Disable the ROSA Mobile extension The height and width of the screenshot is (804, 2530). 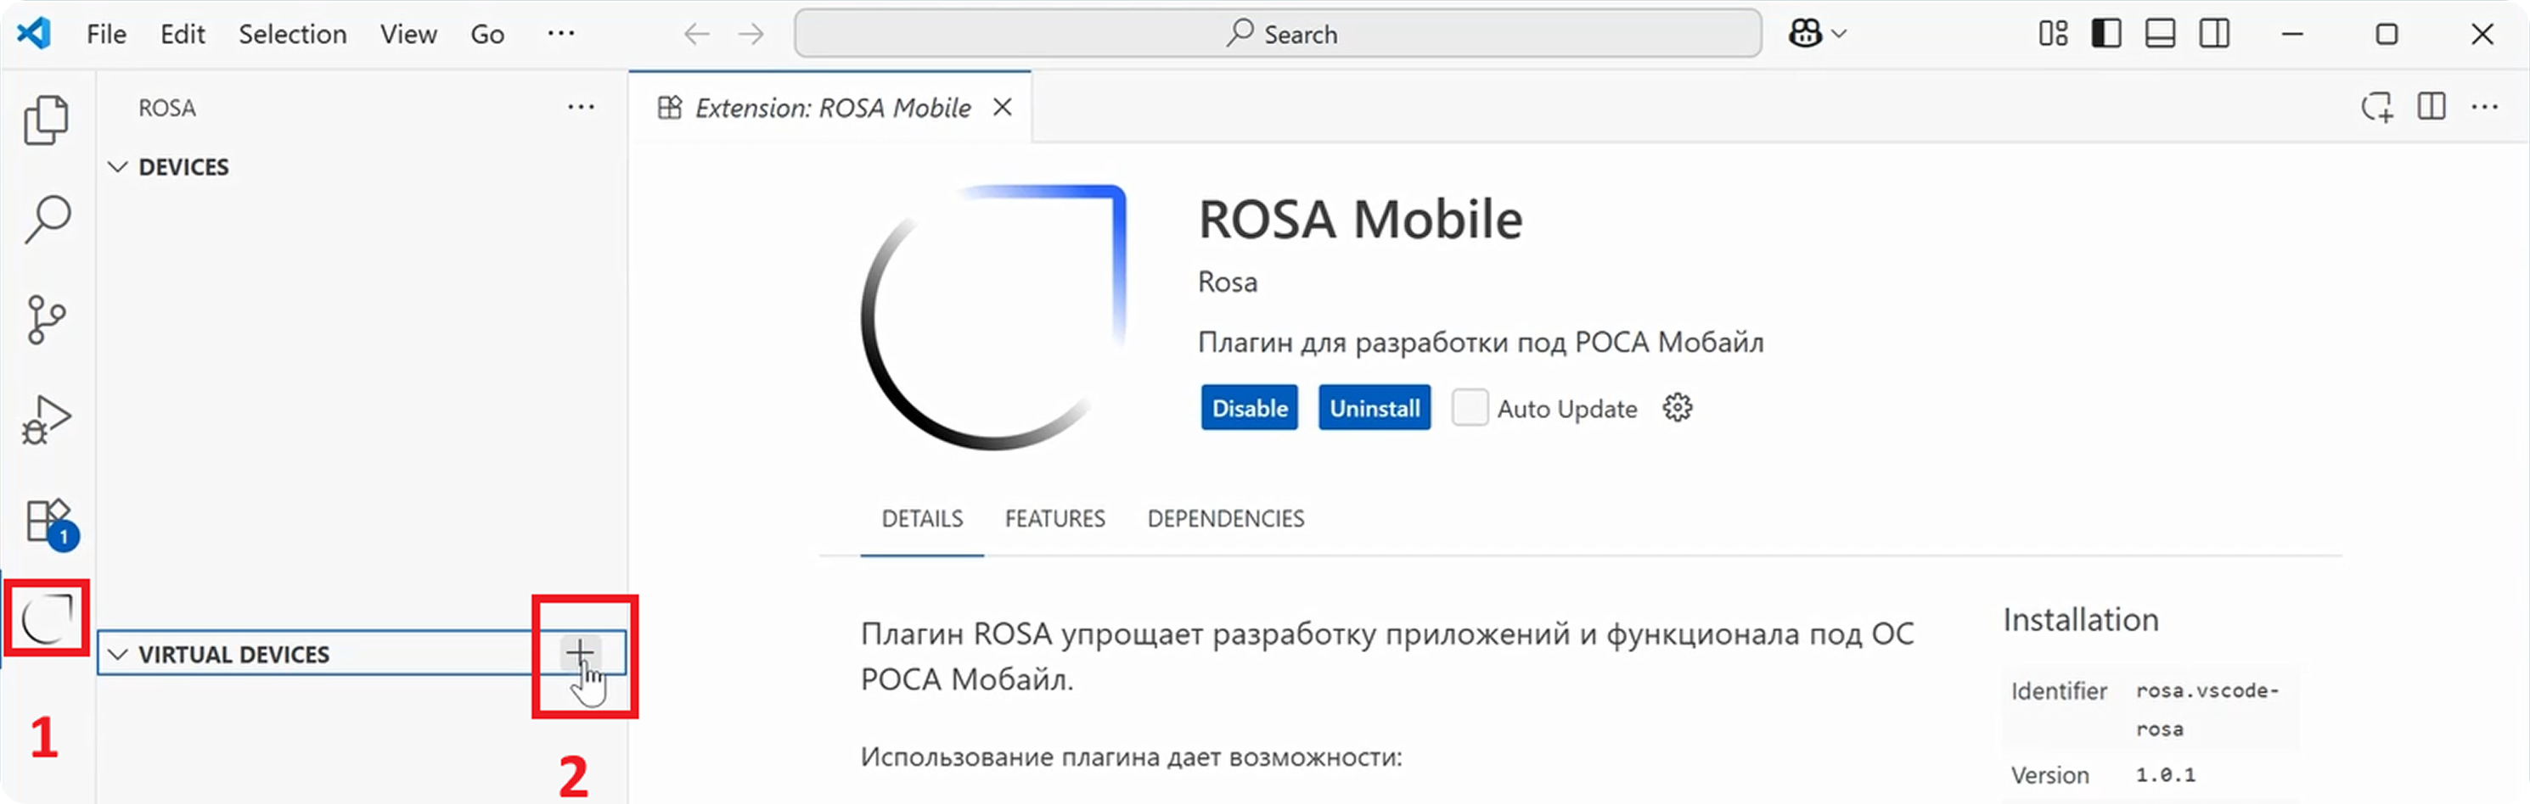click(x=1249, y=407)
